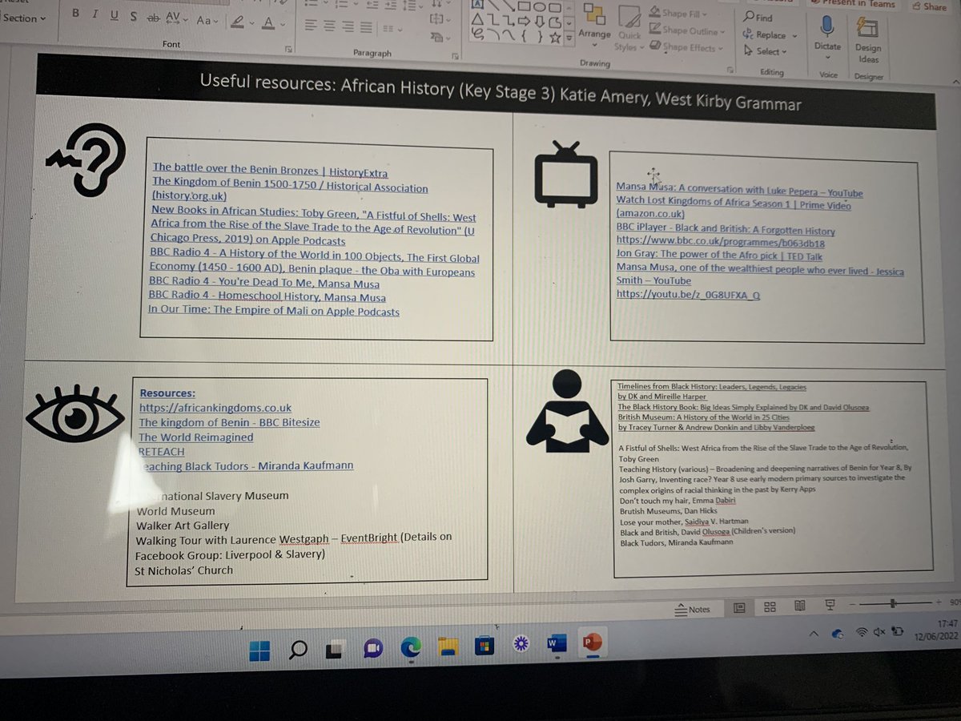Open 'Jon Gray: The power of the Afro pick' link
Viewport: 961px width, 721px height.
click(719, 256)
